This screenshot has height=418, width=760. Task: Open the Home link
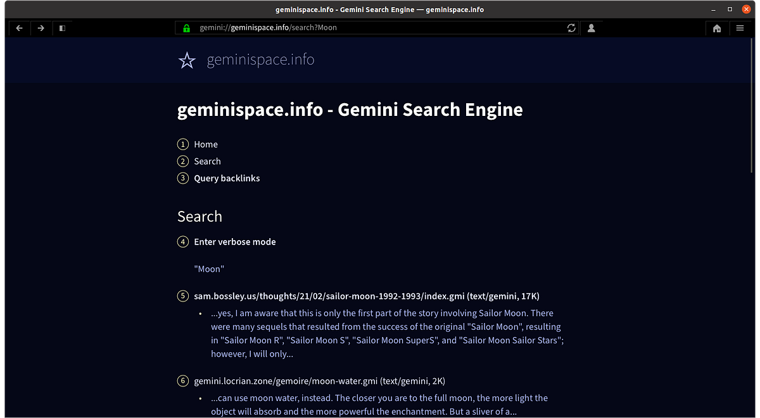point(205,144)
